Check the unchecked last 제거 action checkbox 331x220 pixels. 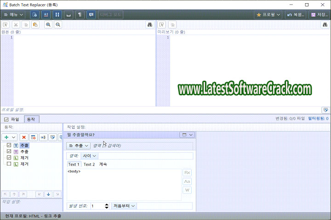click(x=9, y=164)
